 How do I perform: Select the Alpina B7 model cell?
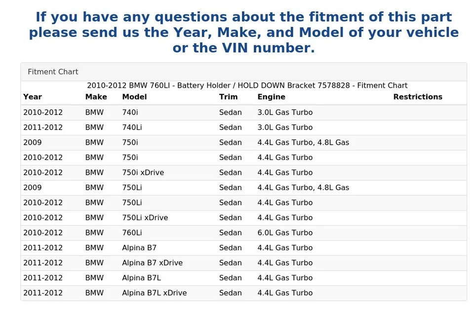[139, 248]
